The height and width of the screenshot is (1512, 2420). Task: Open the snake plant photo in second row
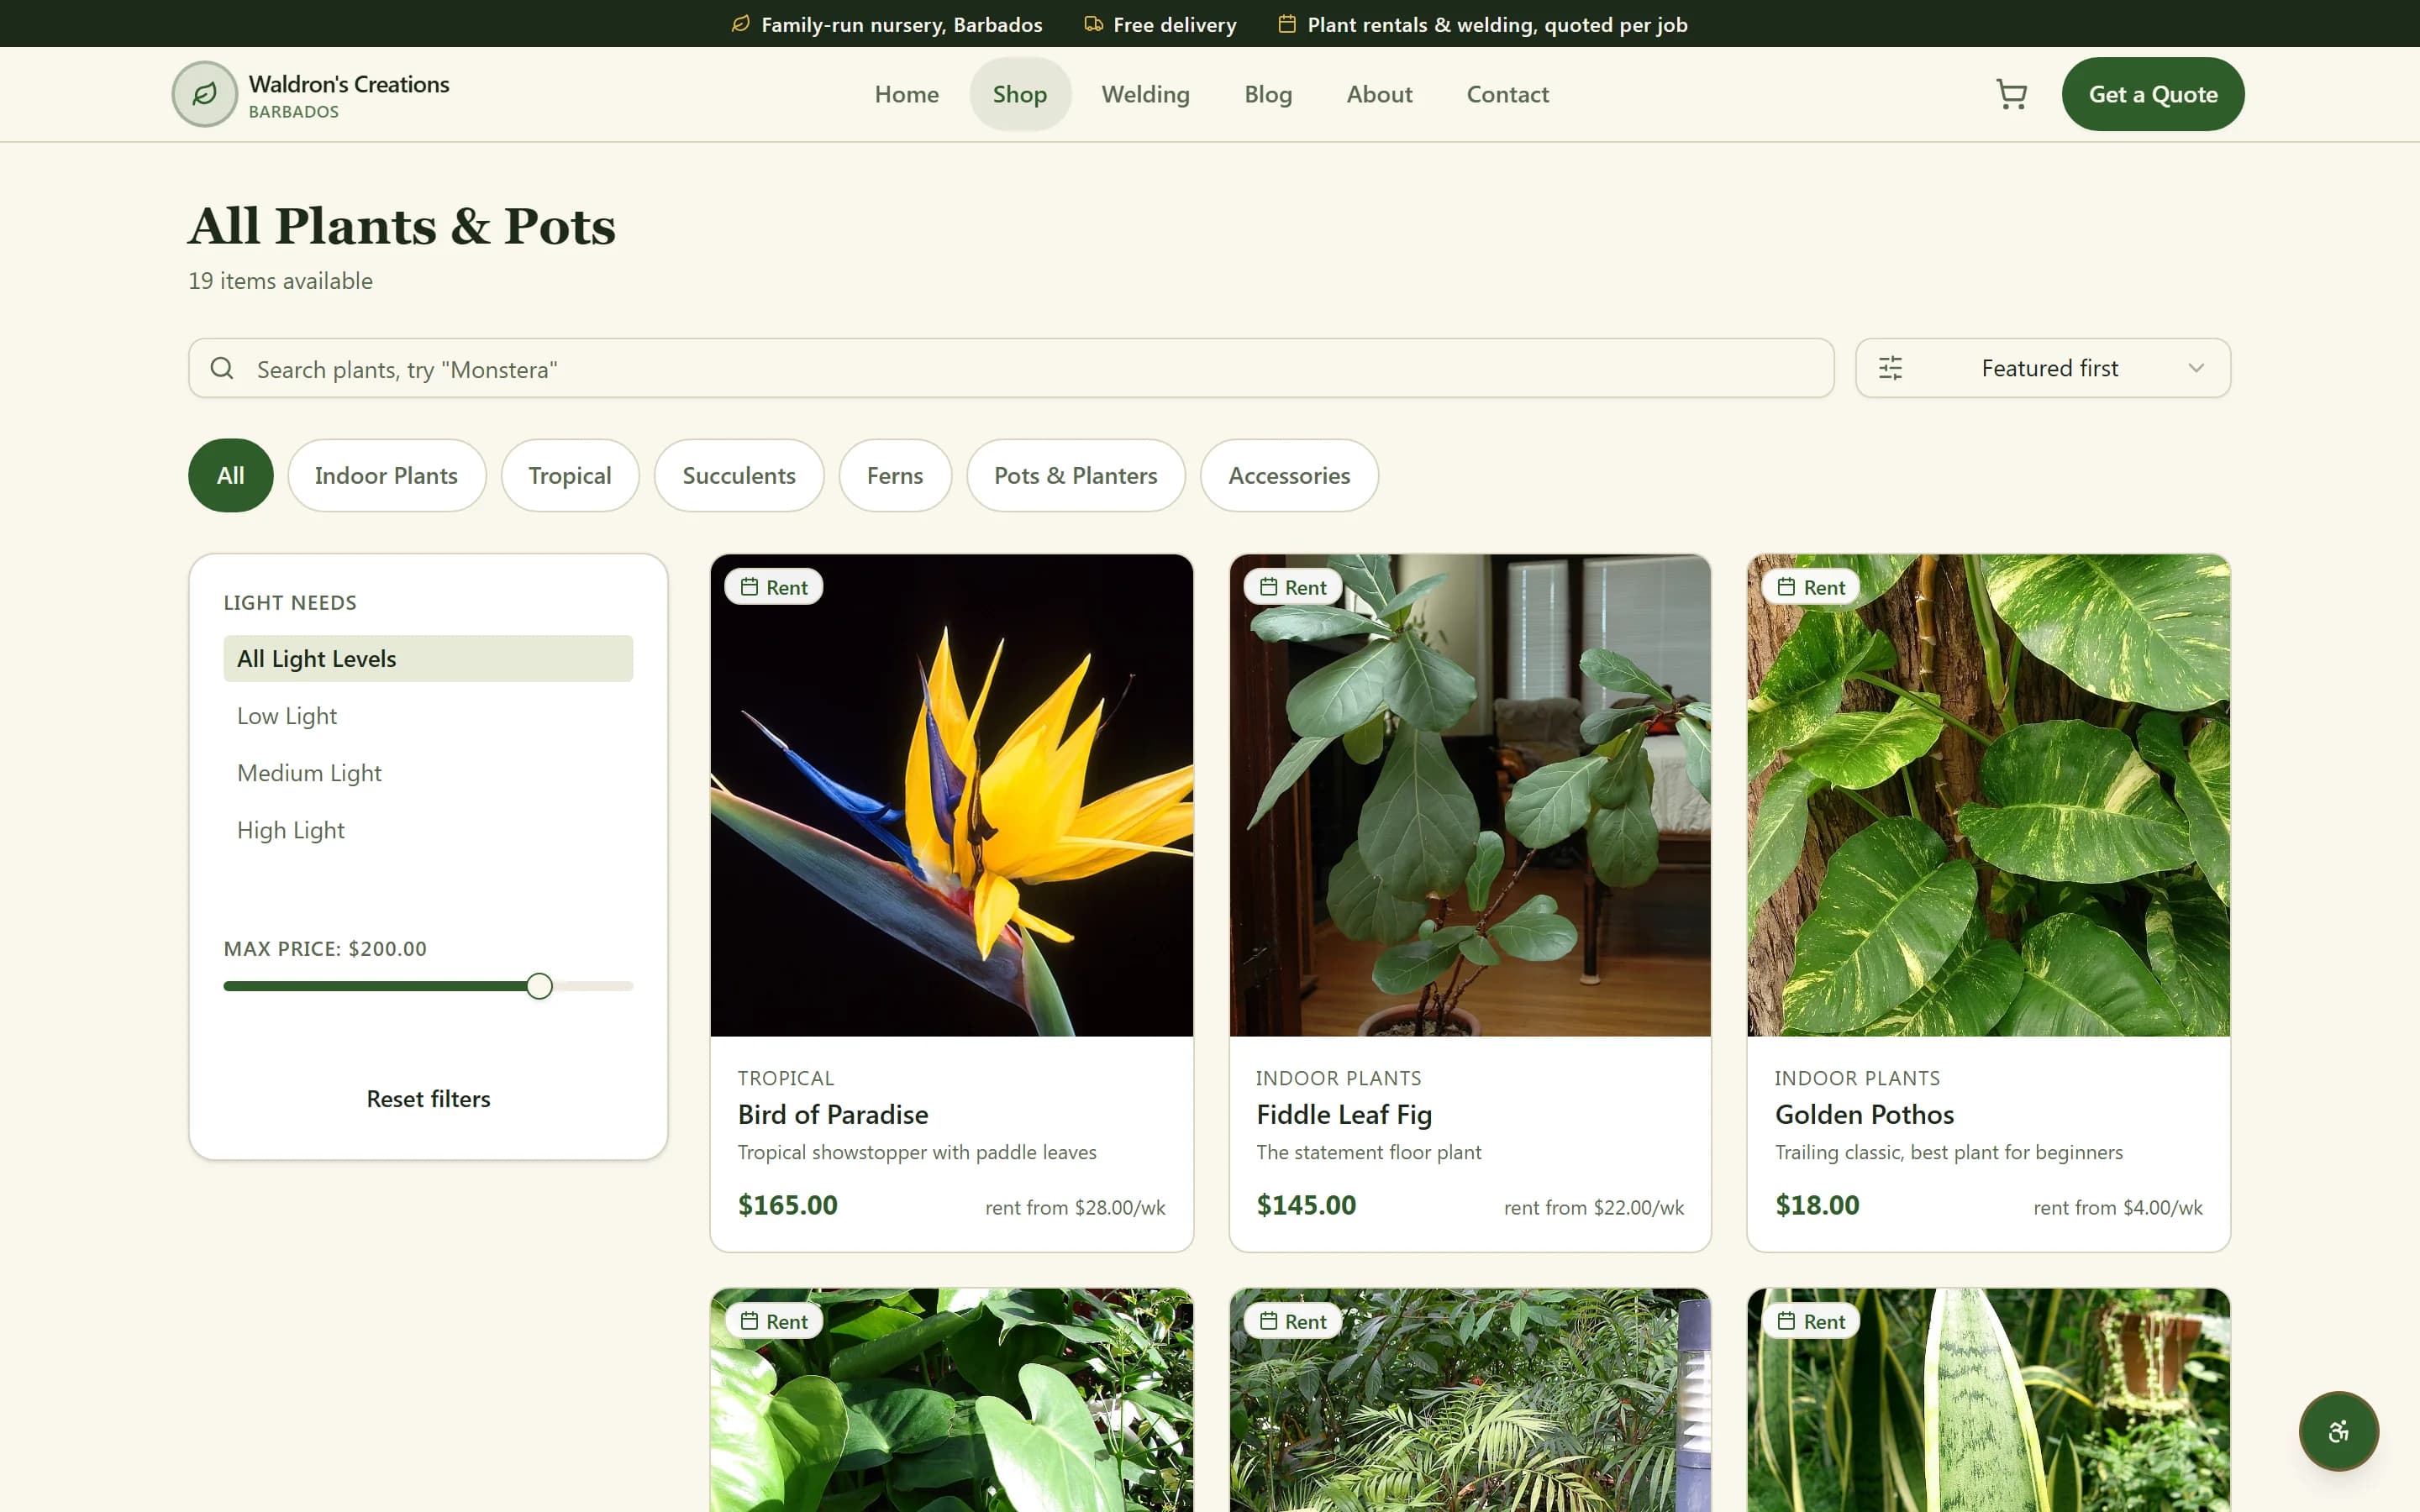pos(1988,1400)
